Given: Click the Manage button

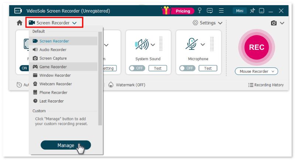Looking at the screenshot, I should click(x=66, y=145).
